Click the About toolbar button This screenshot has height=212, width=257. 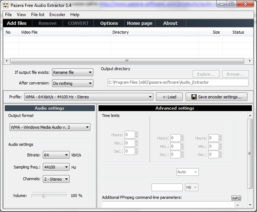[170, 23]
